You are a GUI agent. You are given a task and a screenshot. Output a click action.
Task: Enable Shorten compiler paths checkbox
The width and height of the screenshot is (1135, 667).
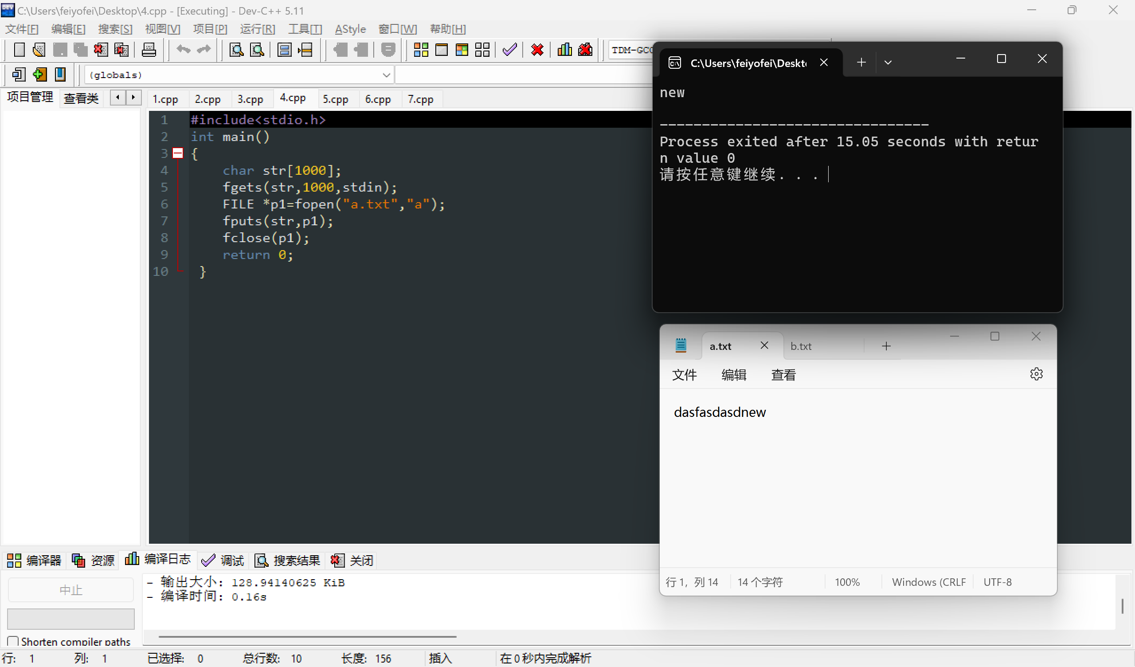[x=12, y=641]
